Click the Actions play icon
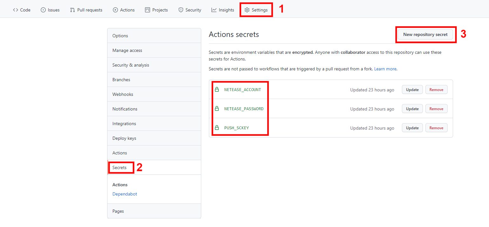 coord(115,10)
